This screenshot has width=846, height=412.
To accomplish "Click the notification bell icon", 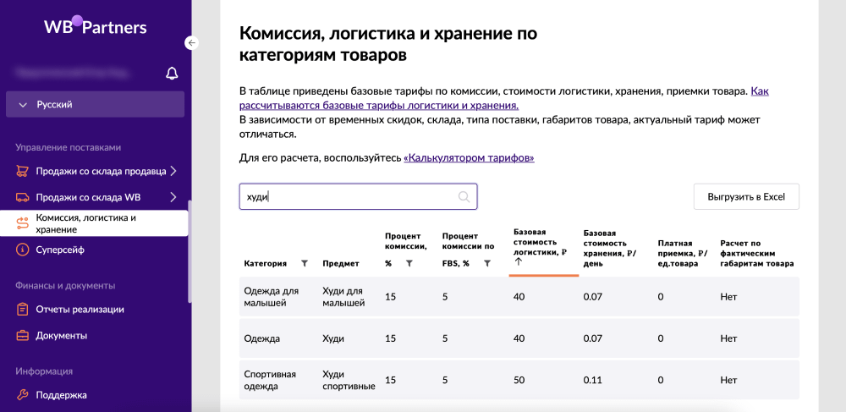I will pos(172,73).
